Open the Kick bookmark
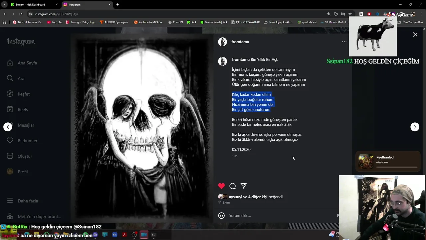 (192, 22)
